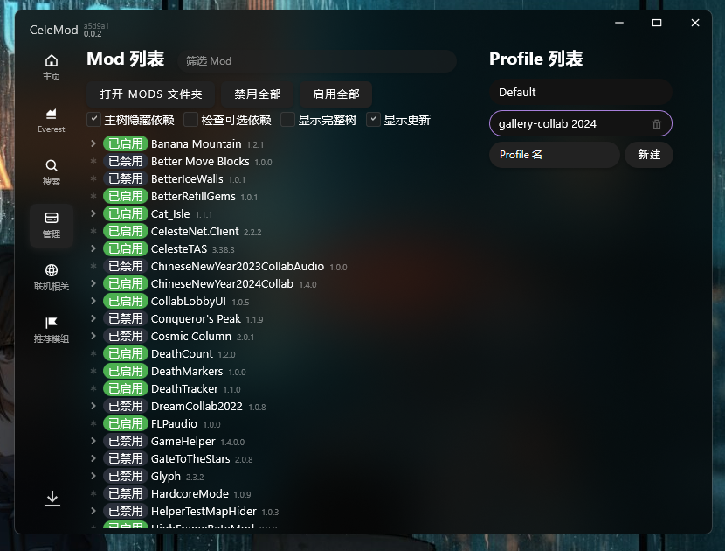Select the gallery-collab 2024 profile

(x=568, y=124)
